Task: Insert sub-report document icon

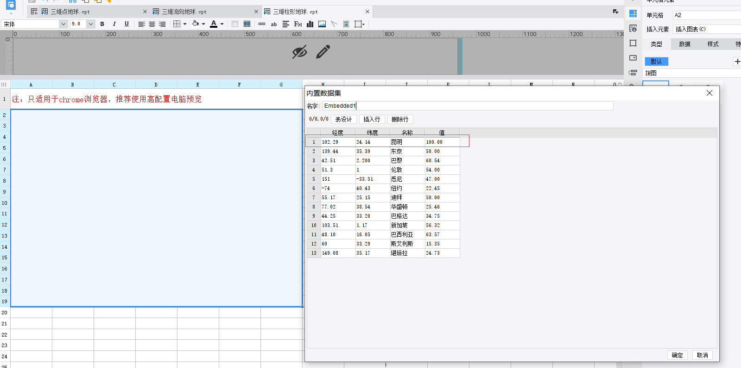Action: [x=346, y=24]
